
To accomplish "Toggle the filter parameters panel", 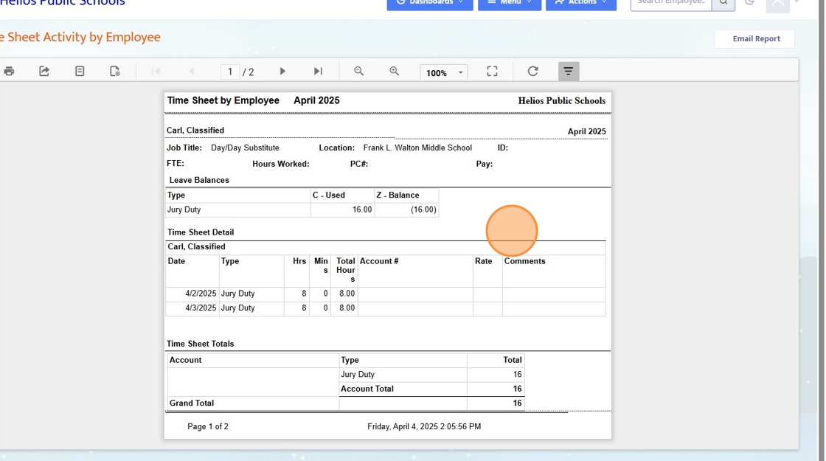I will point(568,72).
